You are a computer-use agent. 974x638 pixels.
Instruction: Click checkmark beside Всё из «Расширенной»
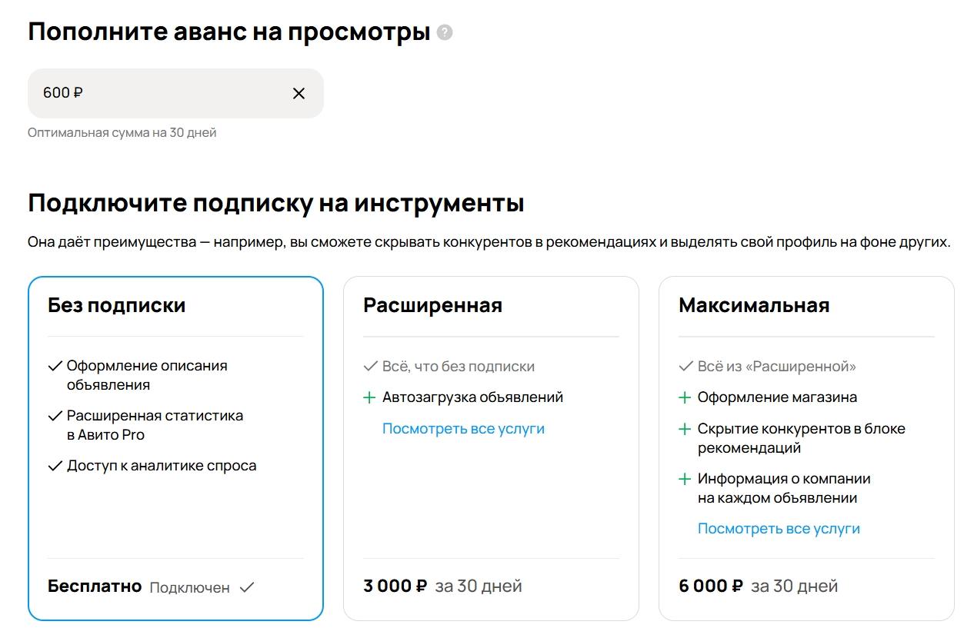pyautogui.click(x=685, y=367)
